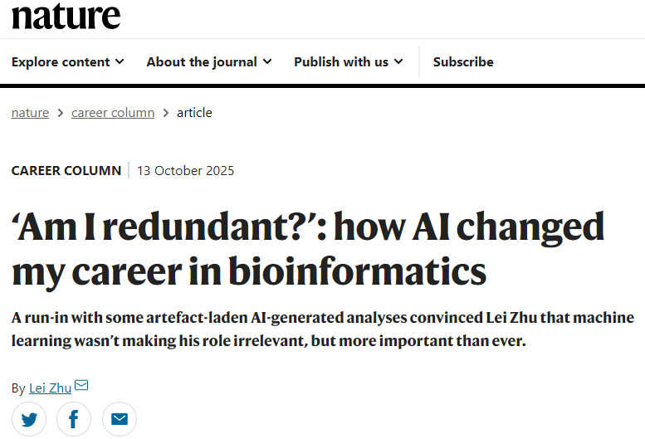This screenshot has height=439, width=645.
Task: Click Publish with us chevron arrow
Action: tap(398, 61)
